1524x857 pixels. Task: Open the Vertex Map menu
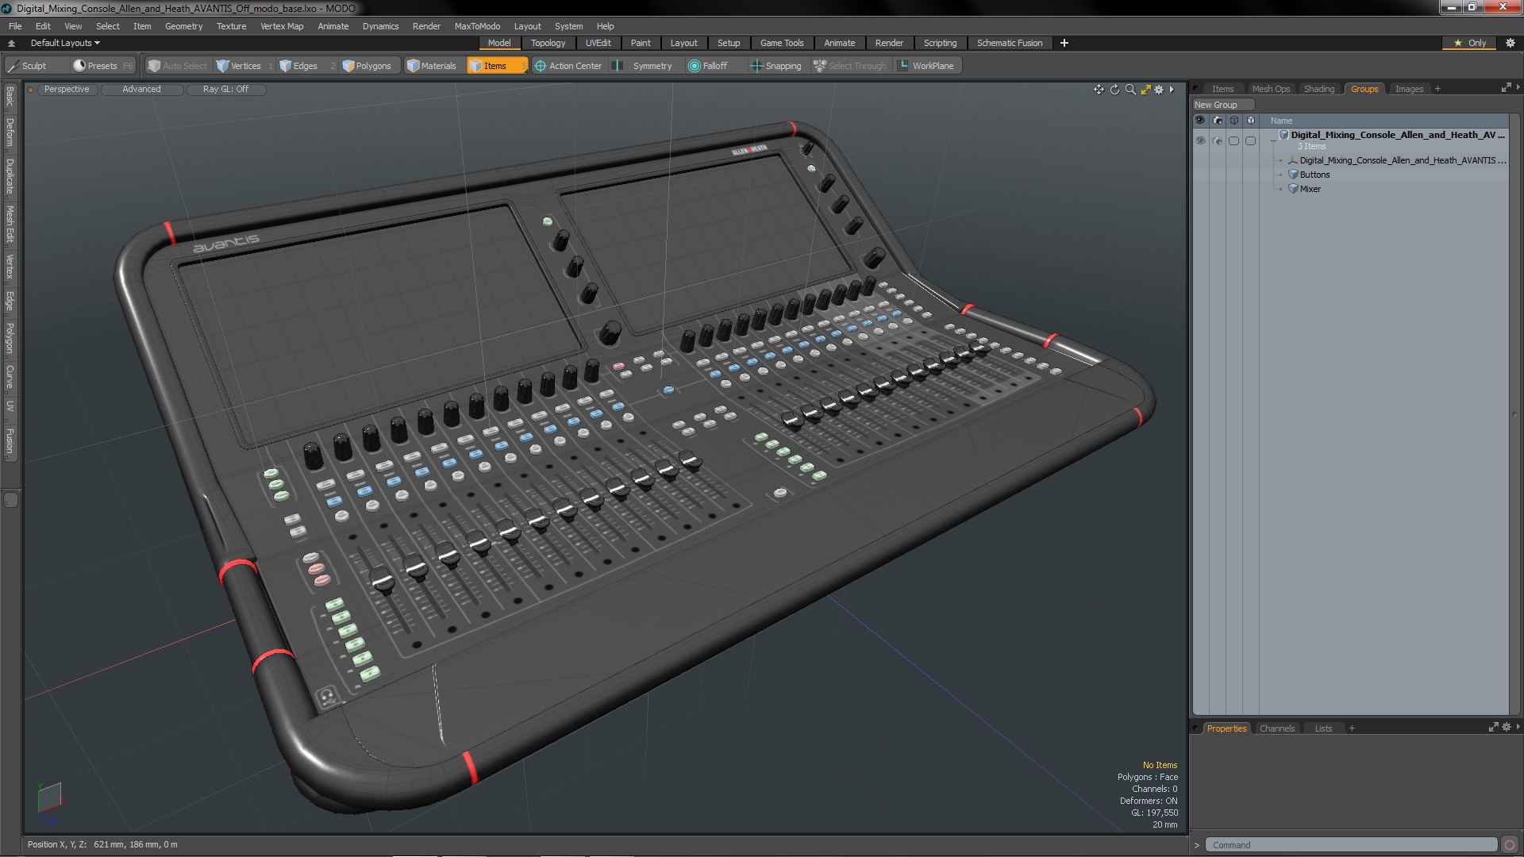point(282,26)
